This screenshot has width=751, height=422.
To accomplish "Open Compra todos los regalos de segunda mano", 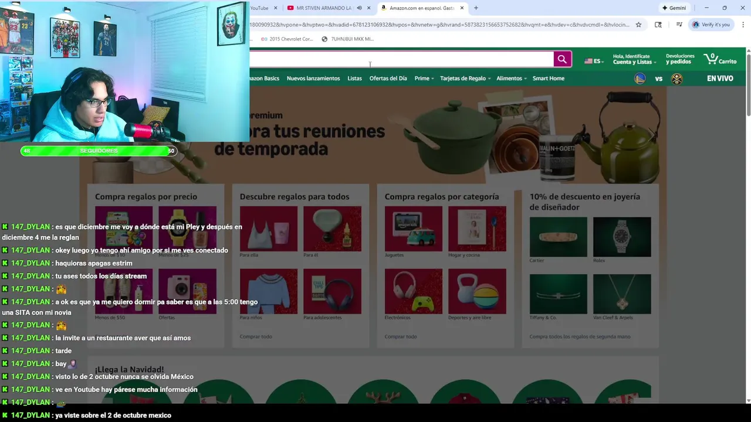I will tap(580, 336).
